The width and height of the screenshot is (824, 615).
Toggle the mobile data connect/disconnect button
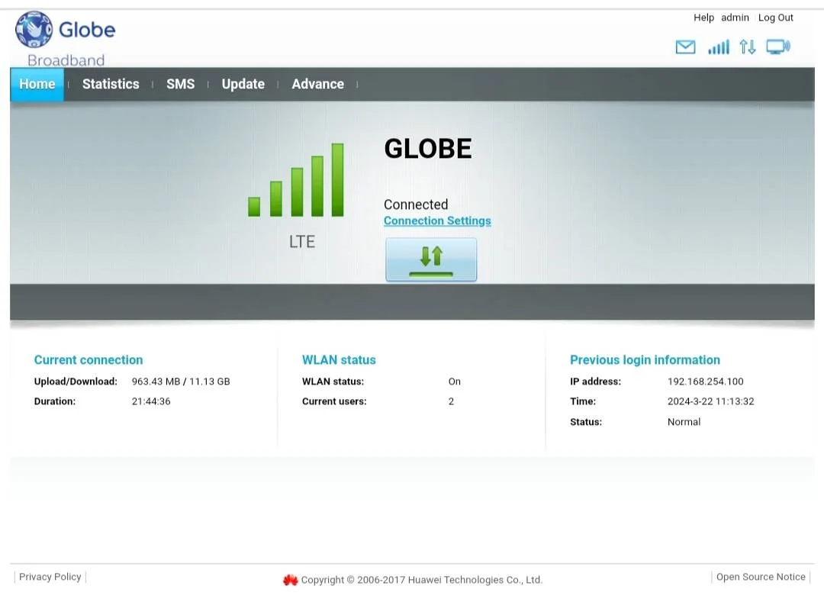point(431,259)
